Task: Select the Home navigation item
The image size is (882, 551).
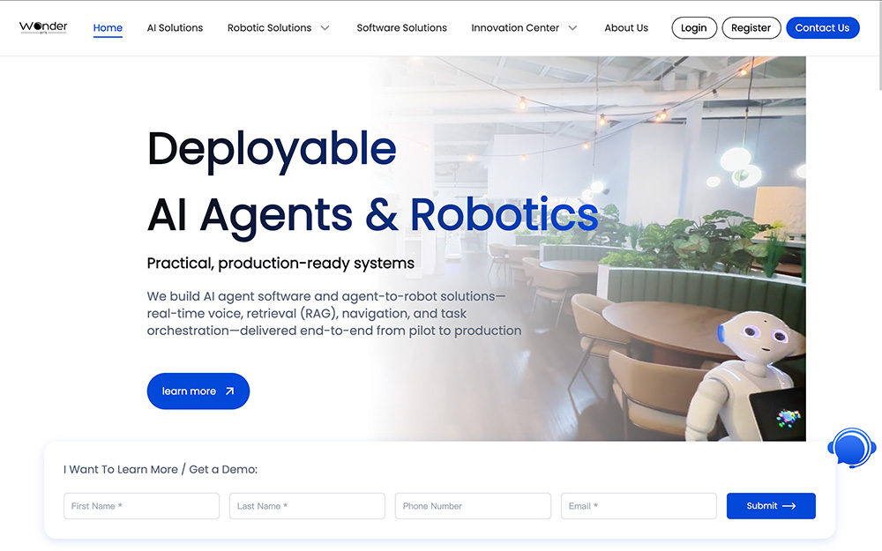Action: (108, 28)
